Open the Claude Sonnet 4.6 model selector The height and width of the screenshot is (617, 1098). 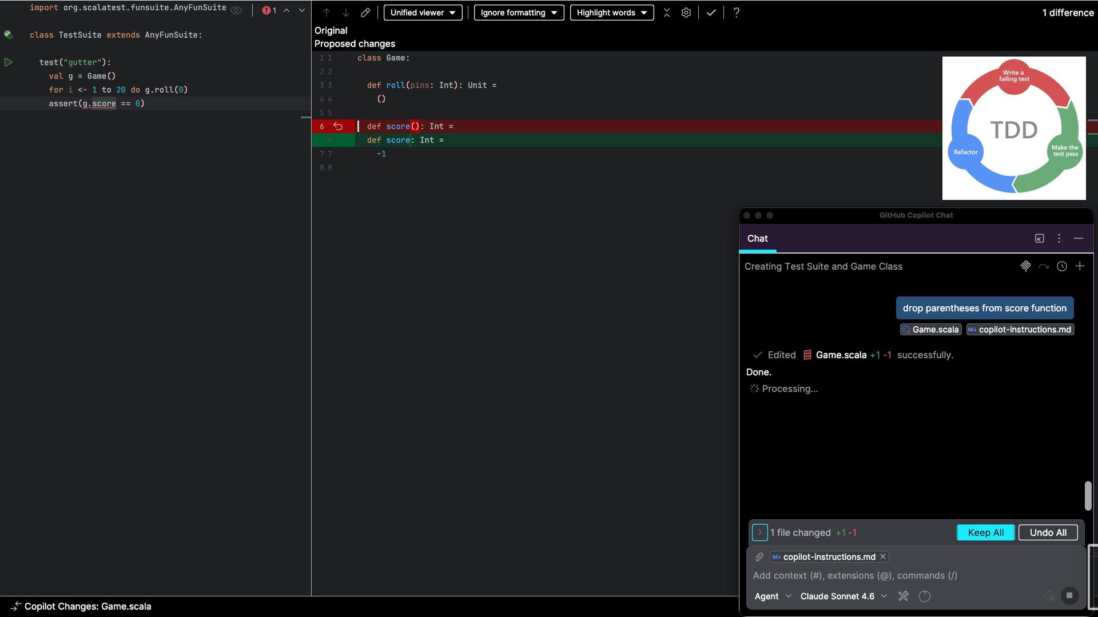pyautogui.click(x=843, y=596)
